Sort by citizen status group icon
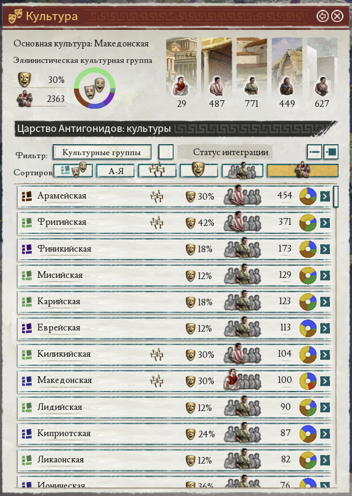 click(x=242, y=170)
